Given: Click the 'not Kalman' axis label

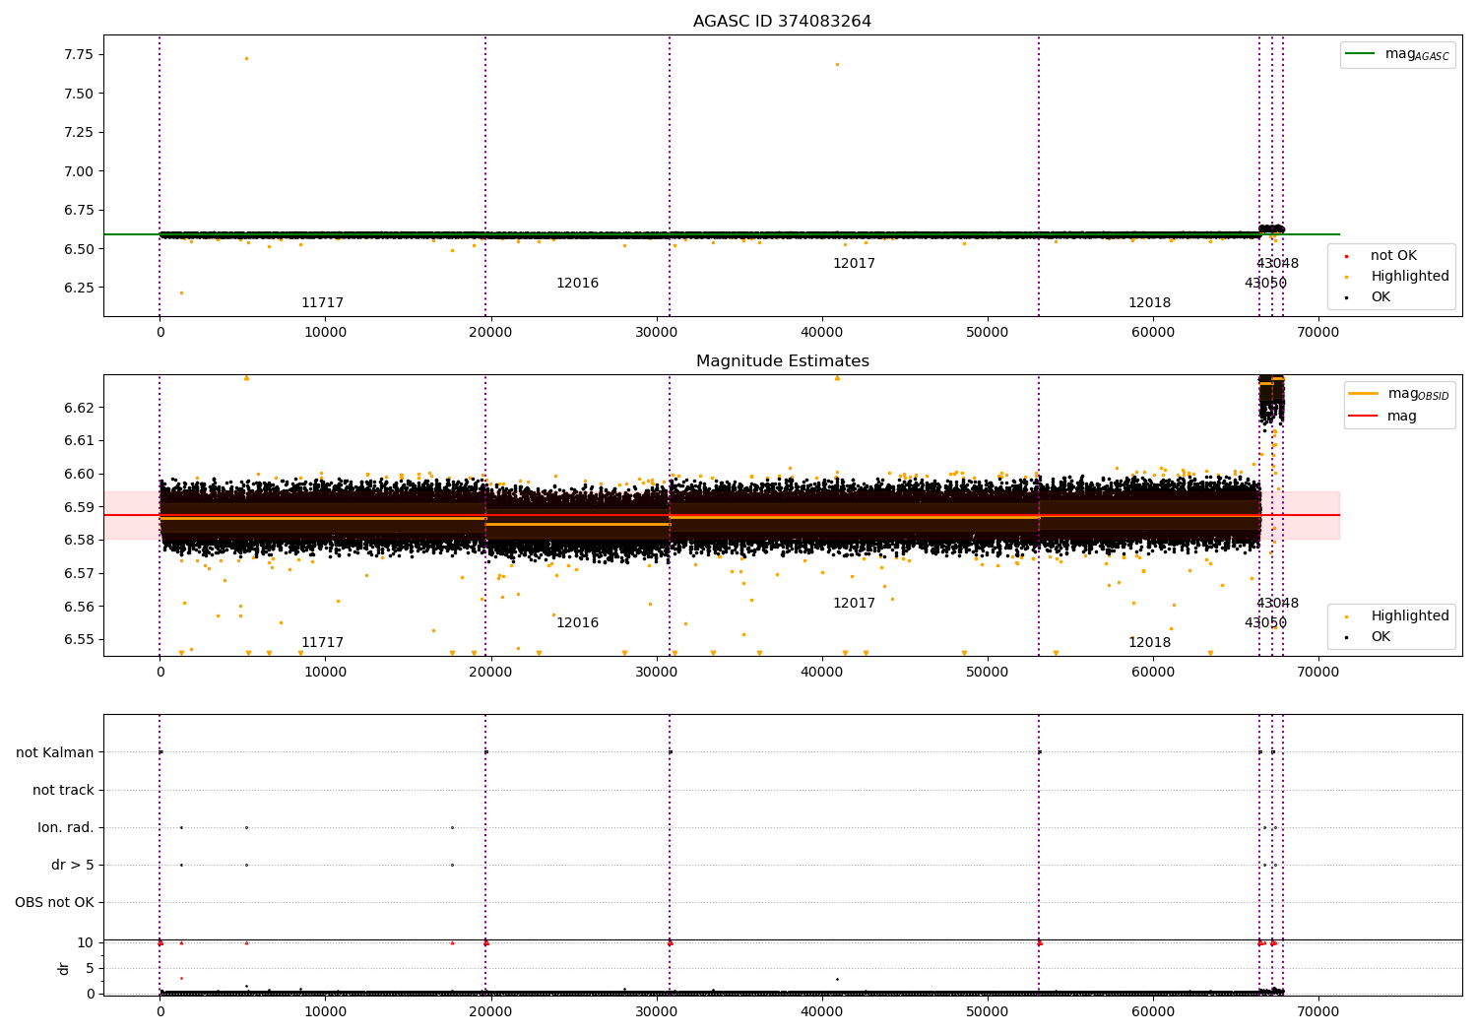Looking at the screenshot, I should click(x=55, y=752).
